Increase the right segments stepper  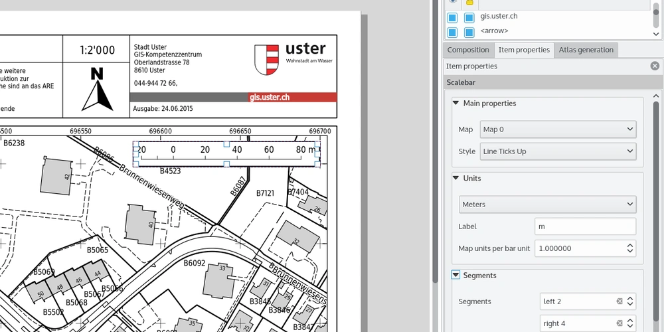[x=630, y=320]
